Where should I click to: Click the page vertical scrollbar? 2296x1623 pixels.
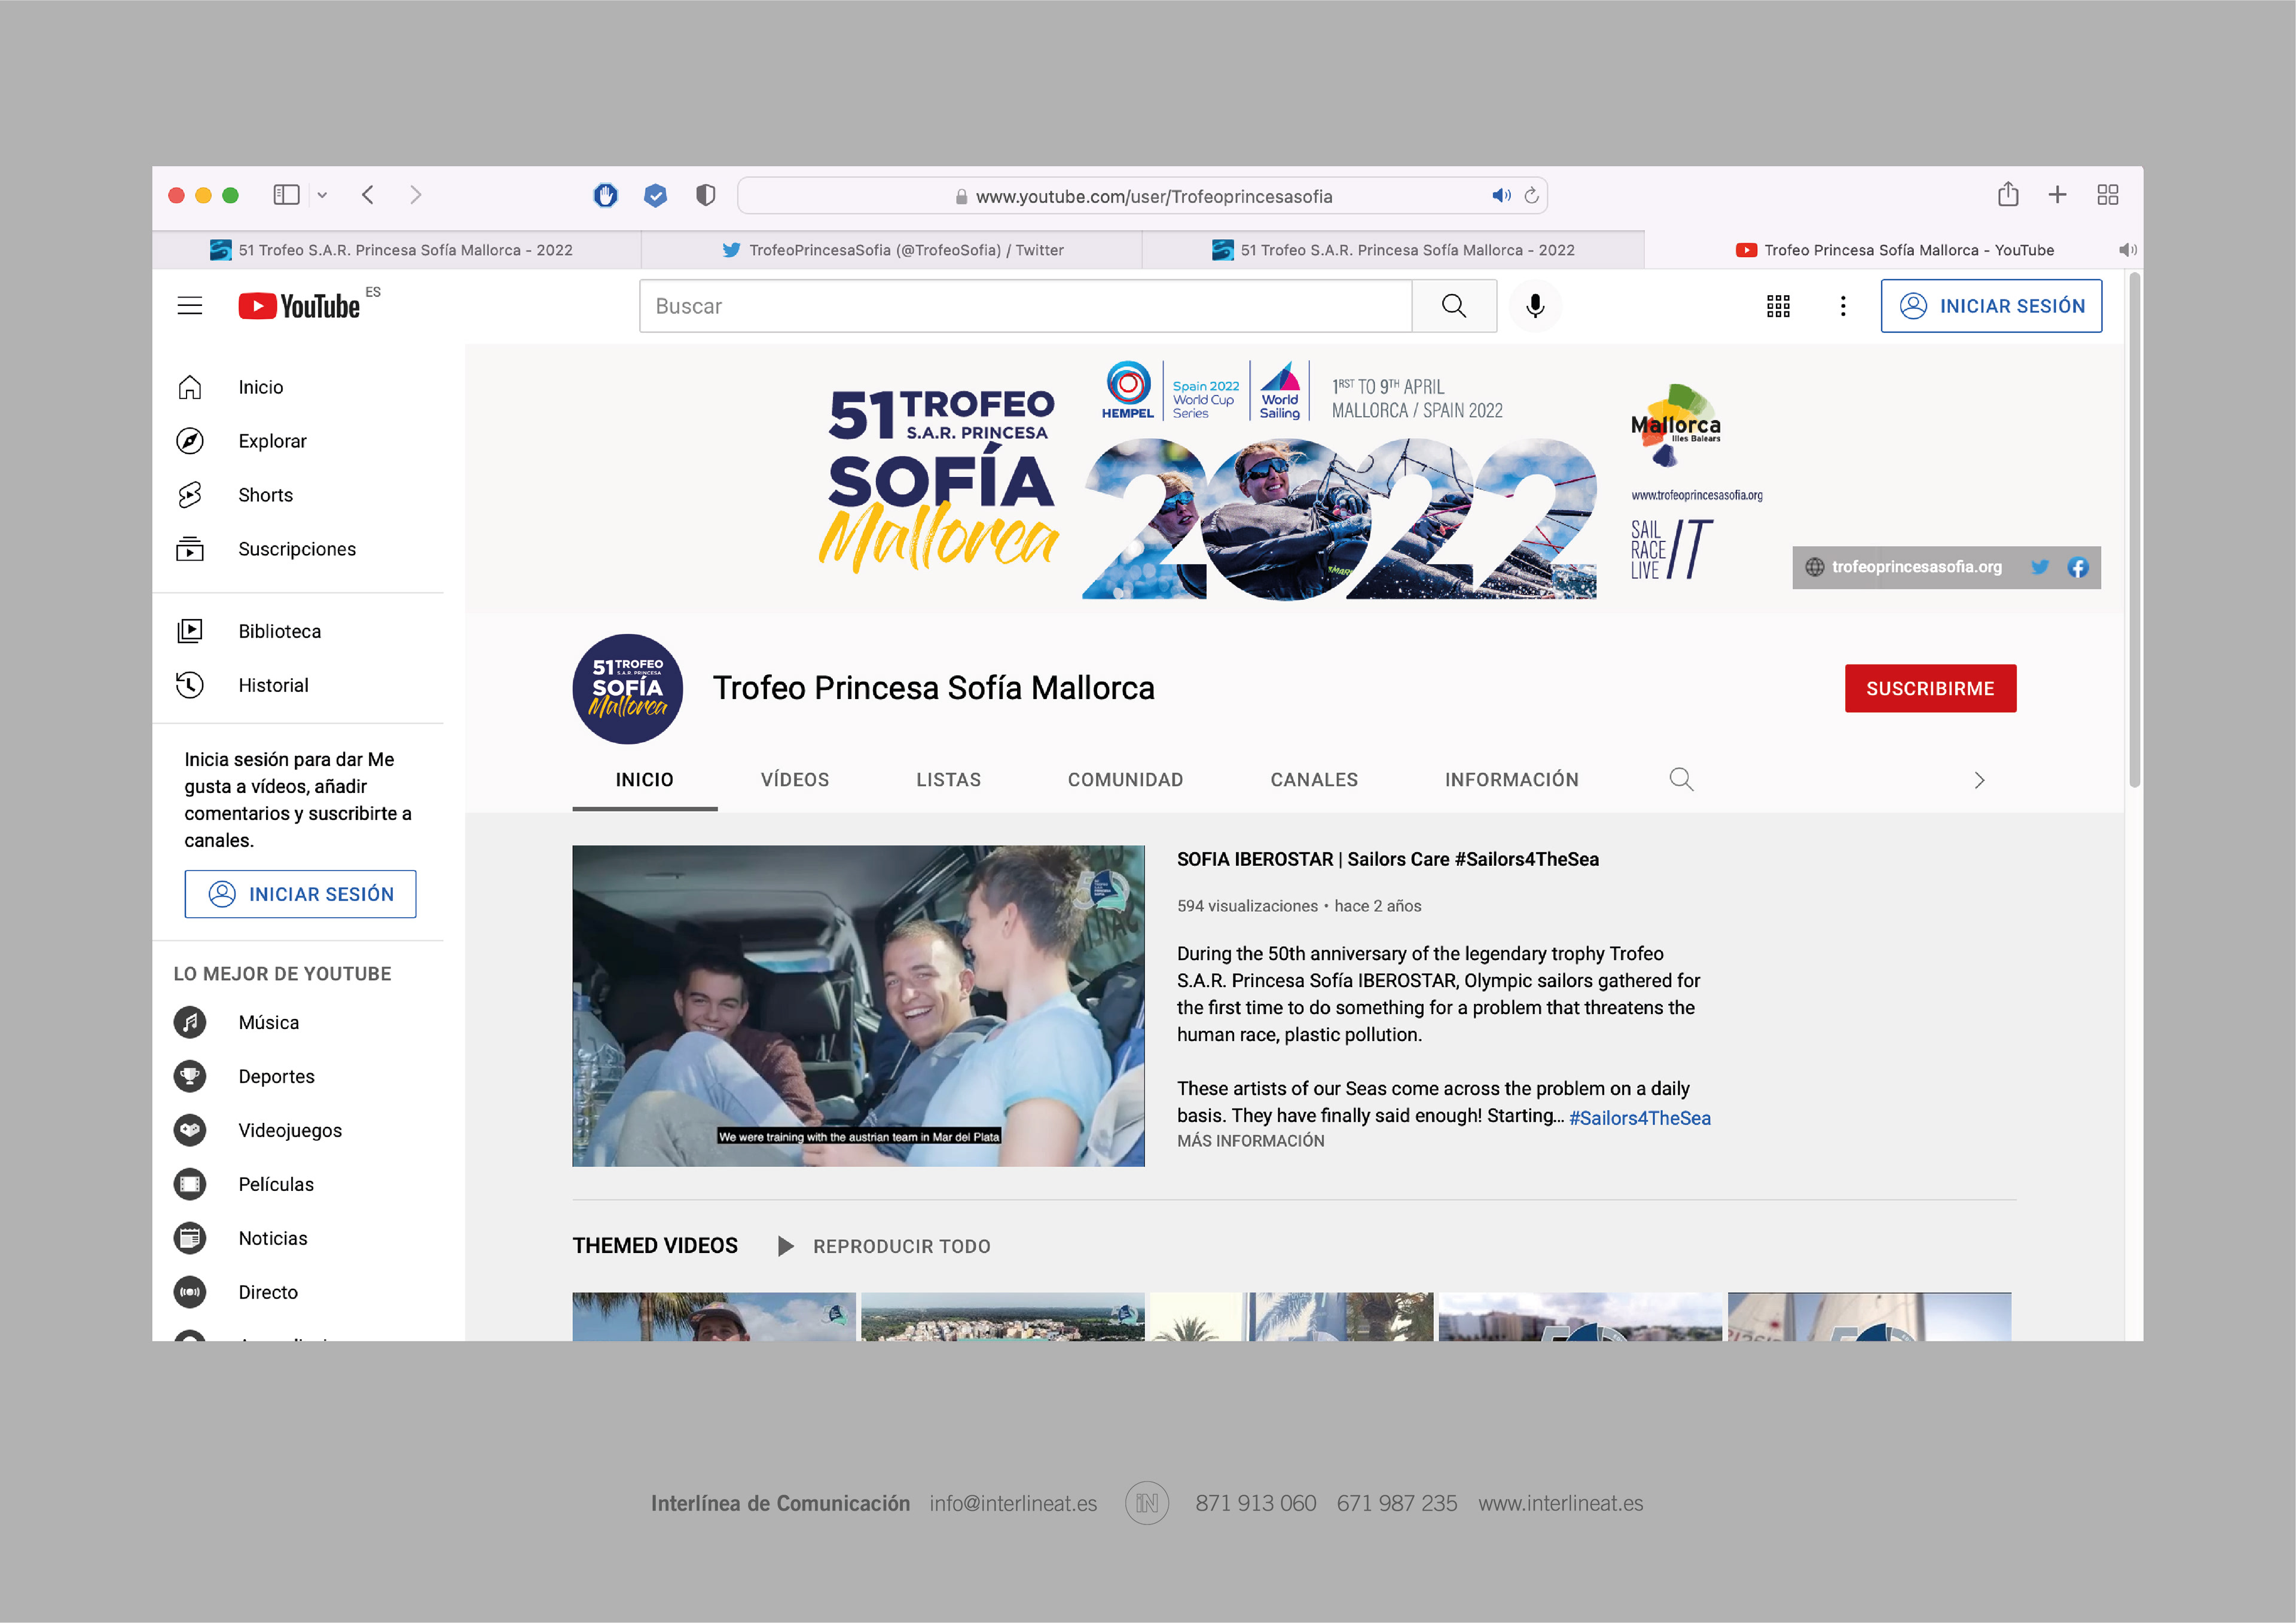[2134, 529]
